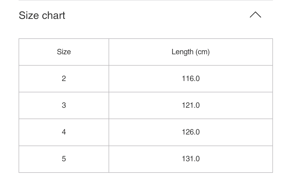The image size is (291, 182).
Task: Pick the length for size 5
Action: click(x=190, y=159)
